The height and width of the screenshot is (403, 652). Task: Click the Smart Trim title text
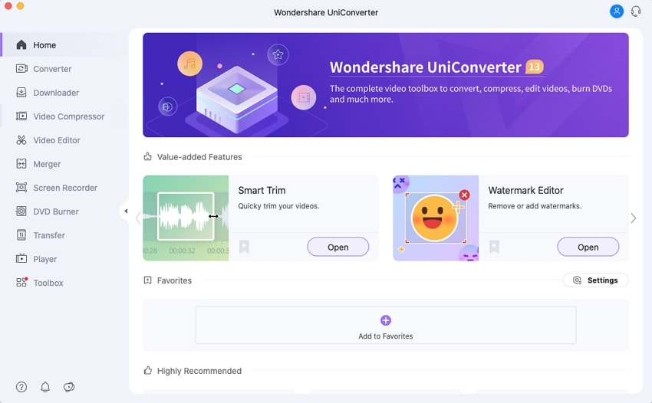(x=262, y=190)
